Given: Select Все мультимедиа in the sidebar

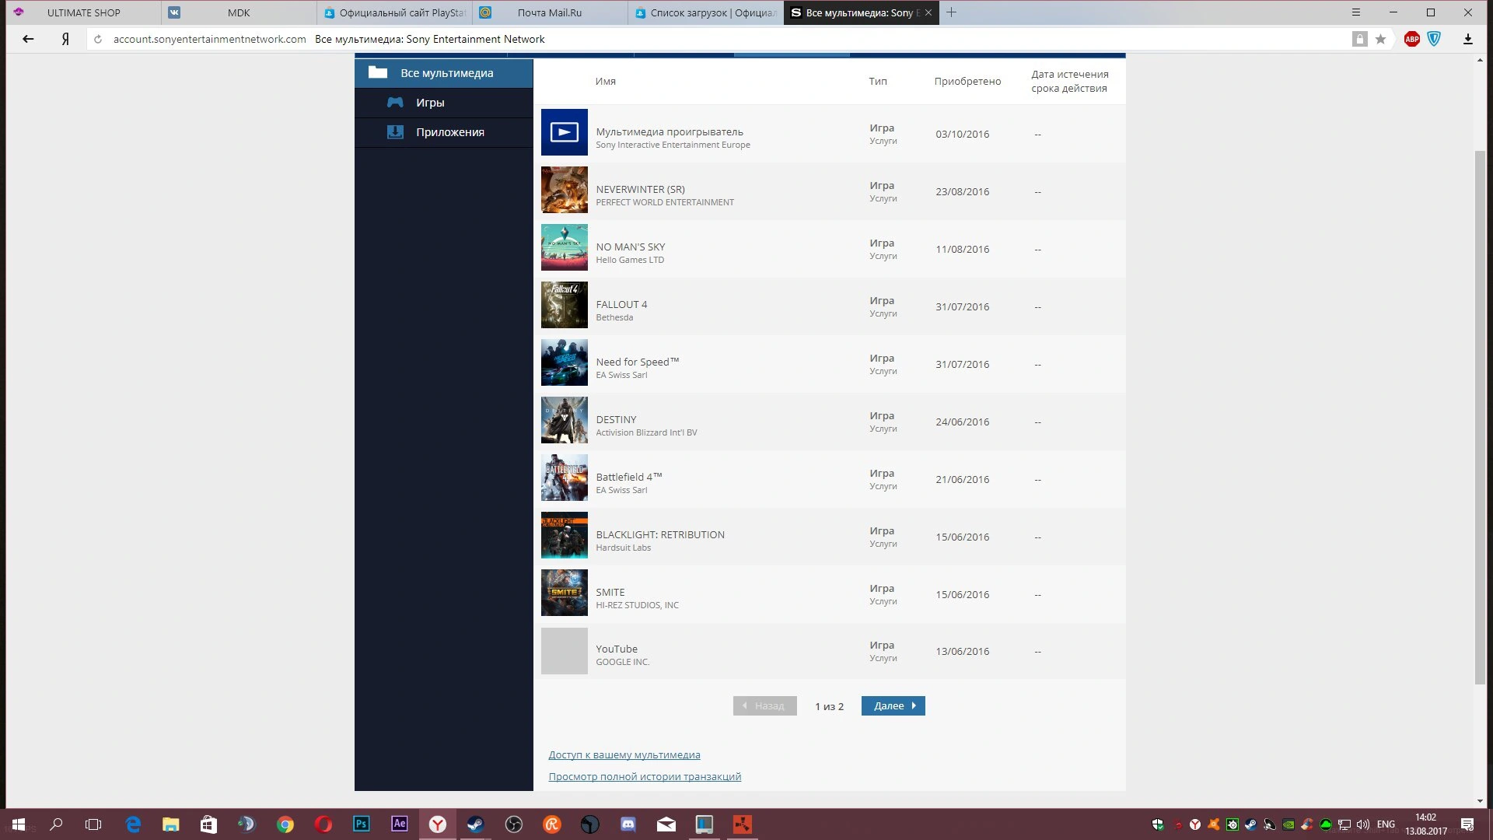Looking at the screenshot, I should click(x=444, y=73).
